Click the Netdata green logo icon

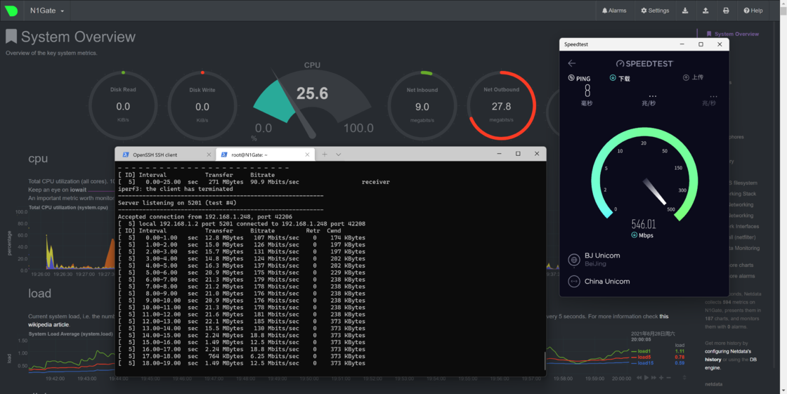(x=11, y=11)
